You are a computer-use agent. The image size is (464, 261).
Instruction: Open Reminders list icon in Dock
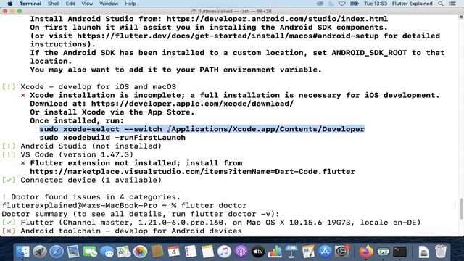tap(191, 252)
